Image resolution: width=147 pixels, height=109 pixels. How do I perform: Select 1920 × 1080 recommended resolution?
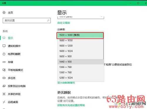[80, 35]
